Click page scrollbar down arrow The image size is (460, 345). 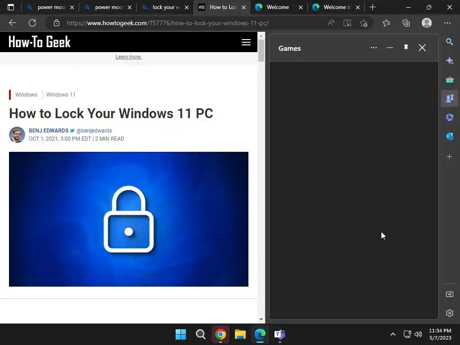click(x=261, y=319)
